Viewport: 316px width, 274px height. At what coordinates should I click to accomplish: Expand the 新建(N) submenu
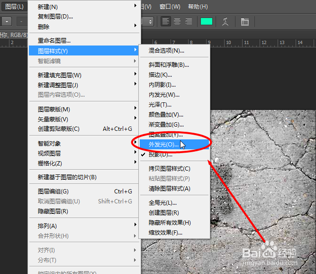[x=84, y=7]
